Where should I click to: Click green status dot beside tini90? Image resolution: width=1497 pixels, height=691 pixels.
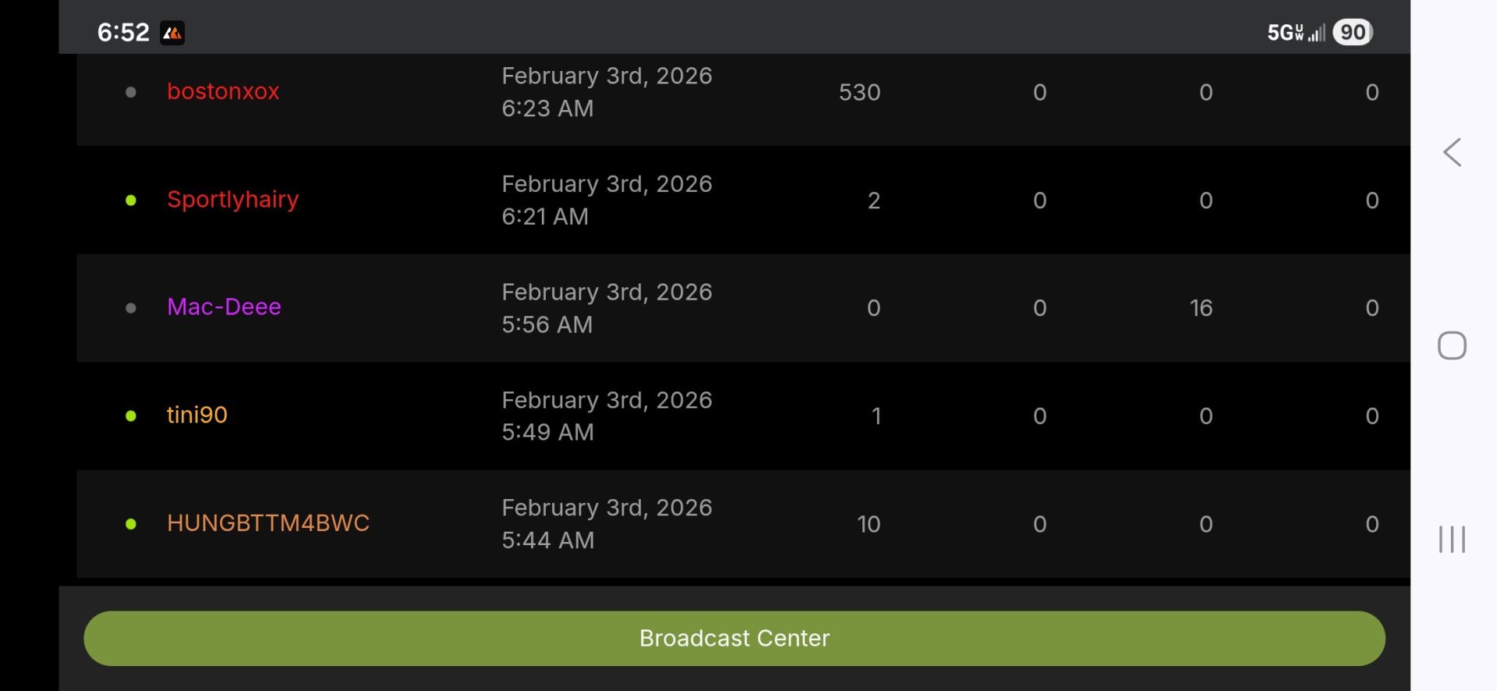(131, 416)
